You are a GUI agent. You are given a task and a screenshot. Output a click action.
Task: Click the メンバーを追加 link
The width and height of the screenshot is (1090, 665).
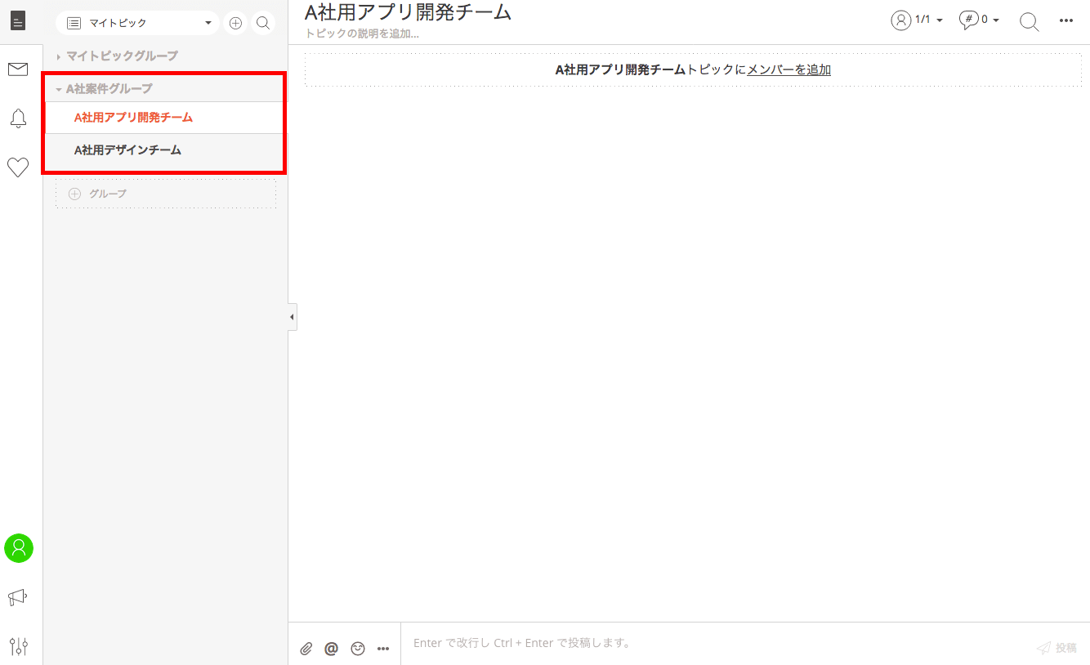pyautogui.click(x=788, y=70)
